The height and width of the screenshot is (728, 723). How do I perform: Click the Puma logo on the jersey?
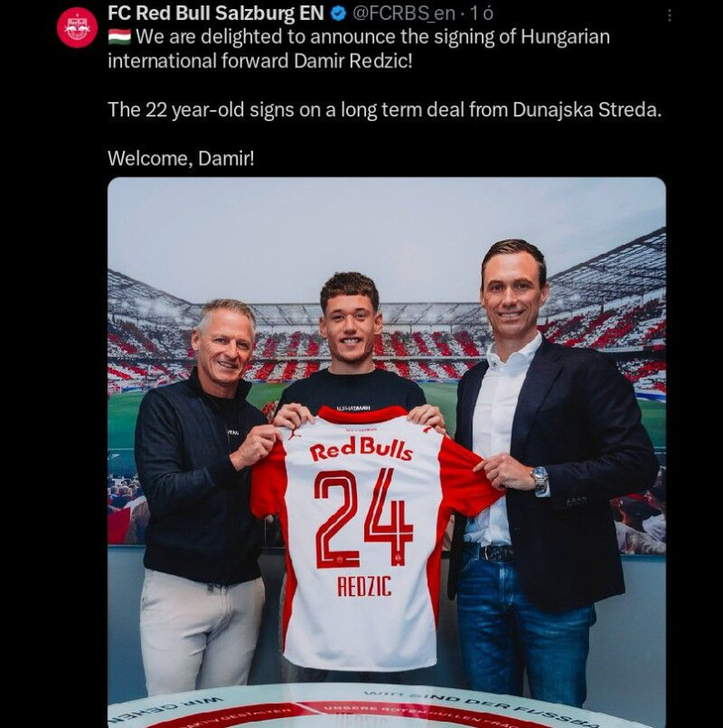pyautogui.click(x=293, y=433)
